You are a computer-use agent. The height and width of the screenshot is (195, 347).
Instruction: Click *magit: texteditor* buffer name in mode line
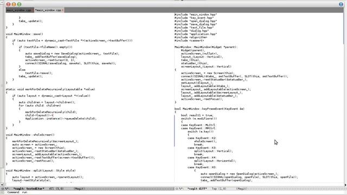click(x=29, y=188)
